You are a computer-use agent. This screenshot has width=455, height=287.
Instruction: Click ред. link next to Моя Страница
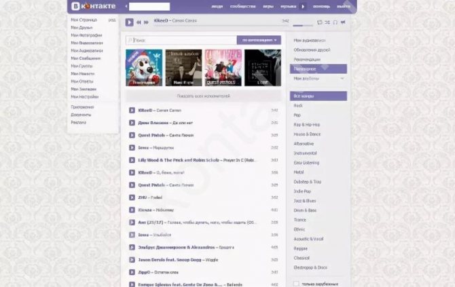112,20
